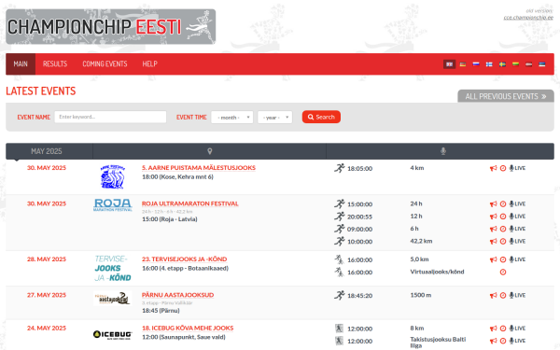This screenshot has width=560, height=350.
Task: Open Roja Ultramaraton Festival event
Action: 190,203
